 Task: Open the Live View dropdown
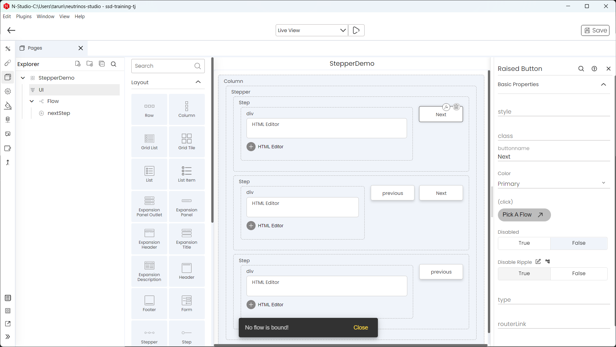pos(312,30)
